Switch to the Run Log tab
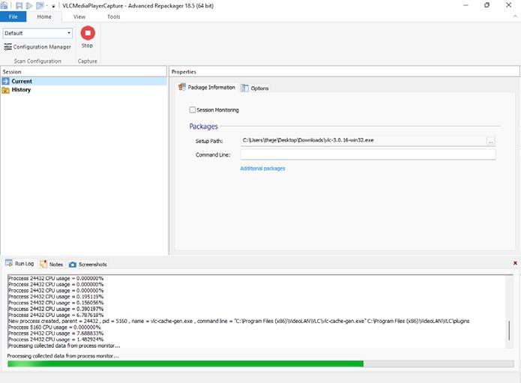The height and width of the screenshot is (383, 521). point(19,264)
